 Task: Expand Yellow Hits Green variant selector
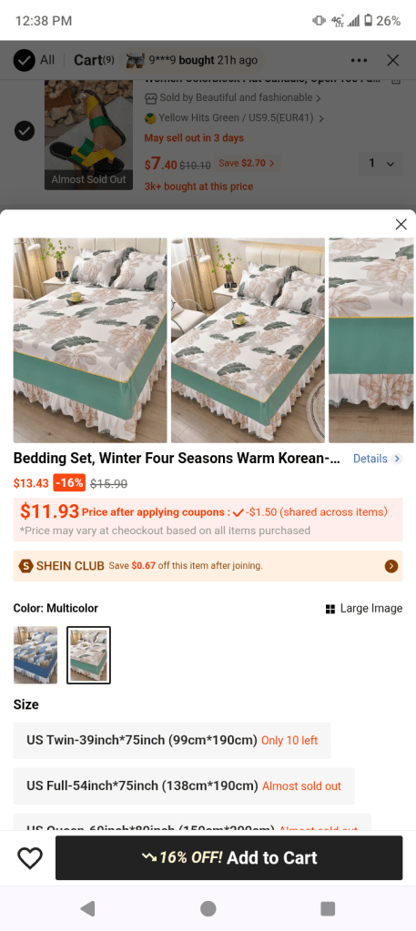(235, 118)
